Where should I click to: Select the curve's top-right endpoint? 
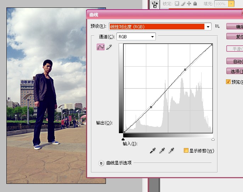click(x=212, y=45)
